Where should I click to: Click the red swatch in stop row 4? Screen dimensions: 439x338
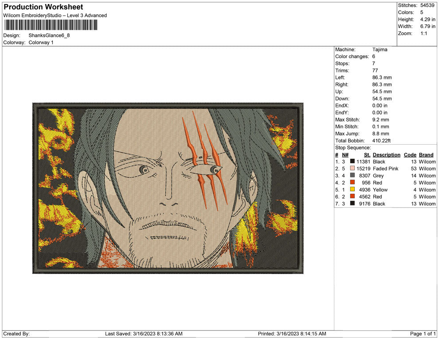click(x=353, y=182)
